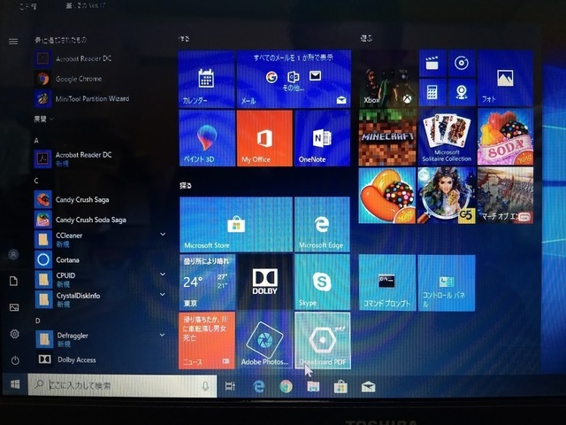Open Dolby Access from app list
This screenshot has width=566, height=425.
101,359
